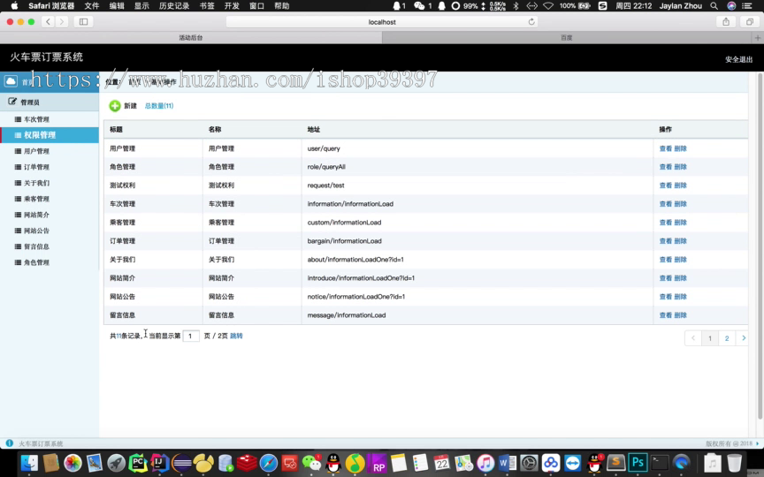Screen dimensions: 764x477
Task: Open the 显示 menu
Action: [141, 6]
